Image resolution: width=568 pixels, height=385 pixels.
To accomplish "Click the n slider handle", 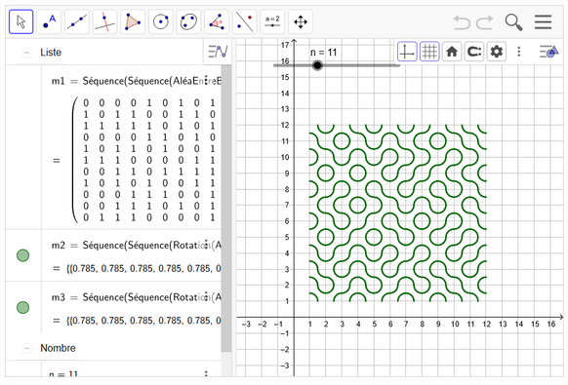I will (317, 65).
